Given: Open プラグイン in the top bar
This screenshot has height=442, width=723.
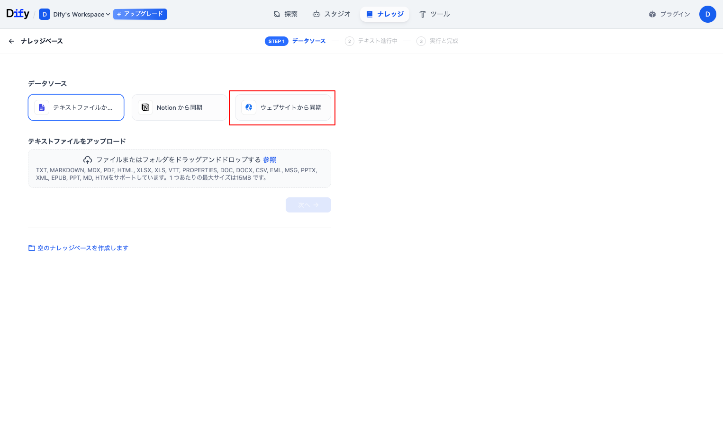Looking at the screenshot, I should pyautogui.click(x=669, y=14).
